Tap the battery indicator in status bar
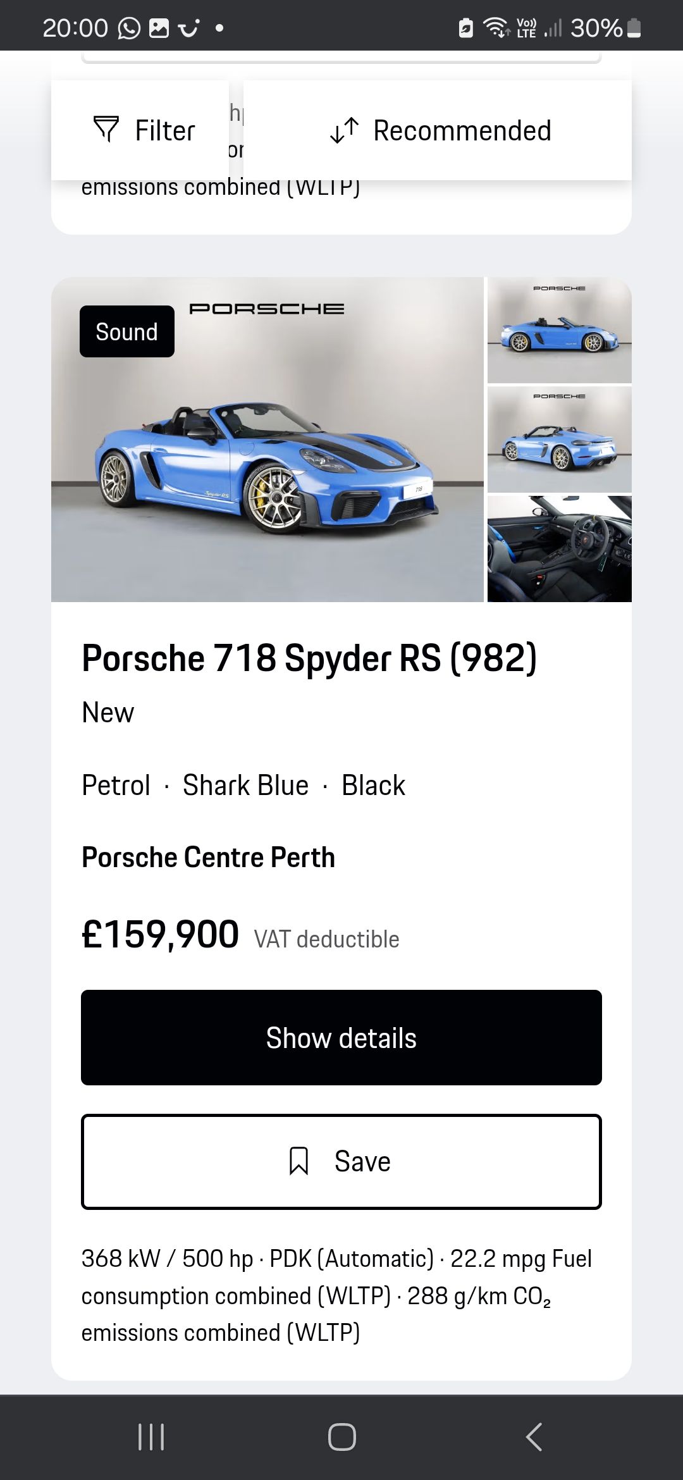This screenshot has height=1480, width=683. tap(634, 28)
